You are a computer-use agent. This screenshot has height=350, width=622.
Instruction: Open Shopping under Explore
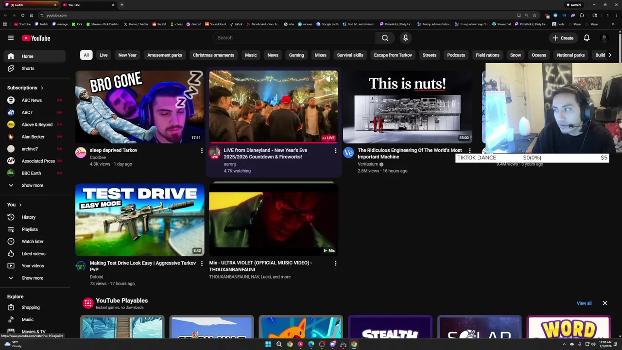coord(34,307)
